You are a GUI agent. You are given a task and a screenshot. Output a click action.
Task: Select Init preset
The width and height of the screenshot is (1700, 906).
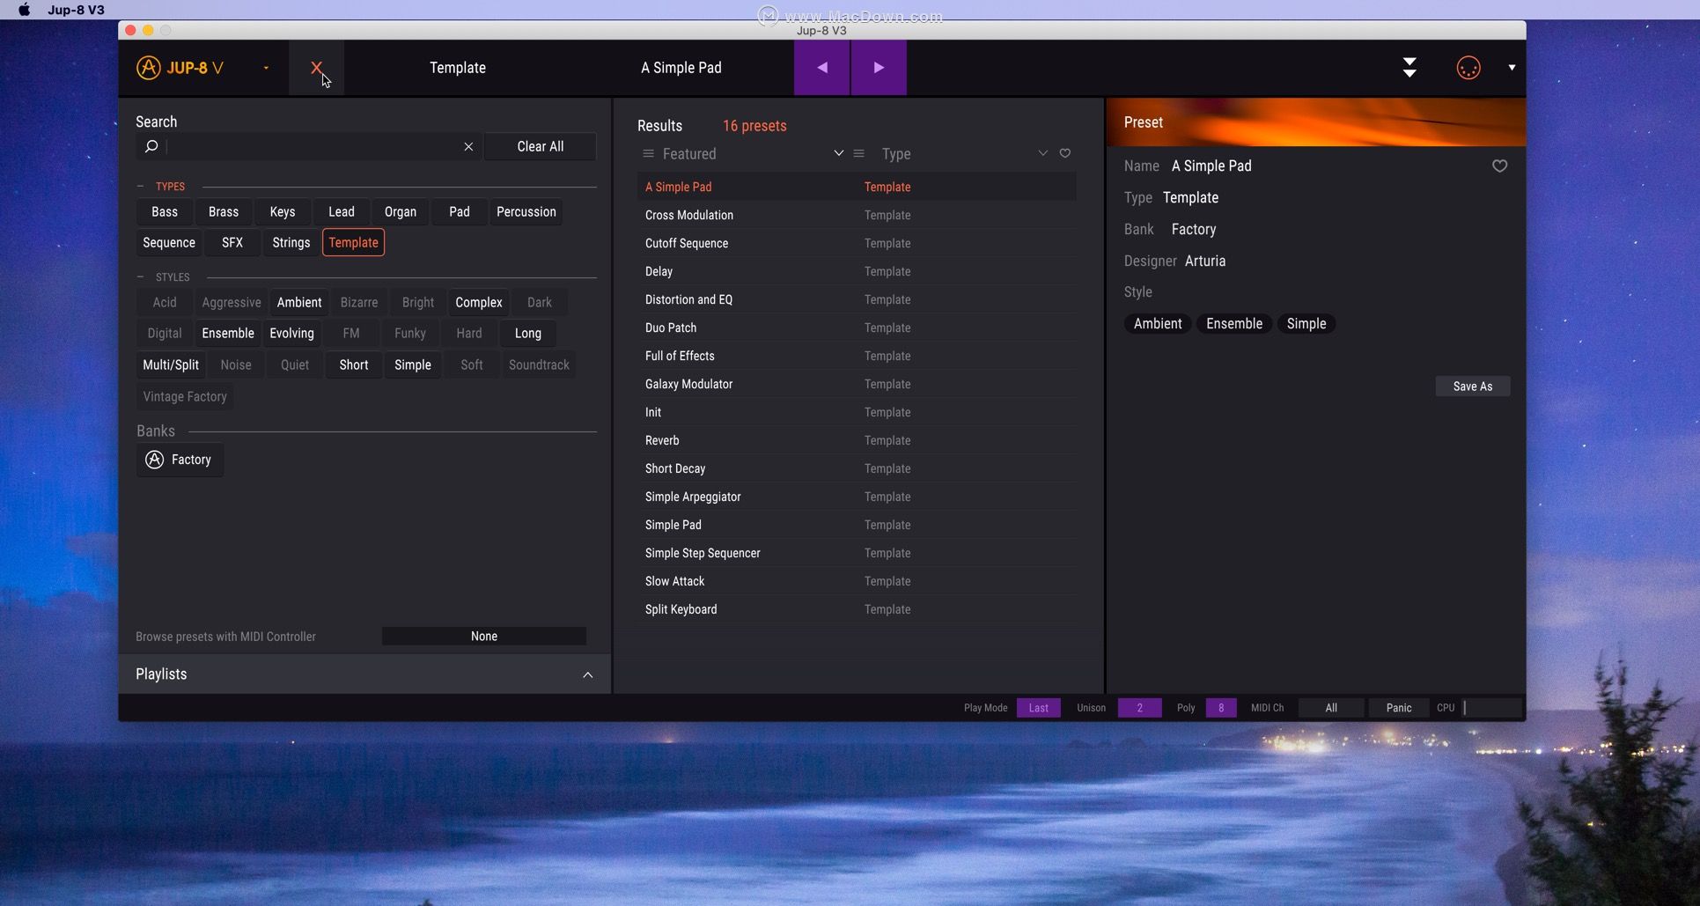(856, 412)
